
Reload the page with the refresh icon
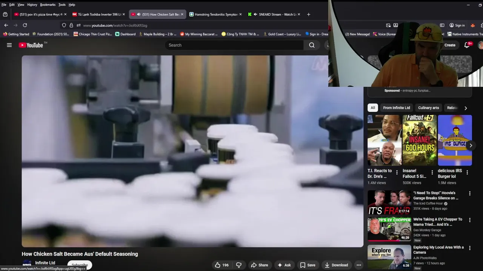(25, 25)
